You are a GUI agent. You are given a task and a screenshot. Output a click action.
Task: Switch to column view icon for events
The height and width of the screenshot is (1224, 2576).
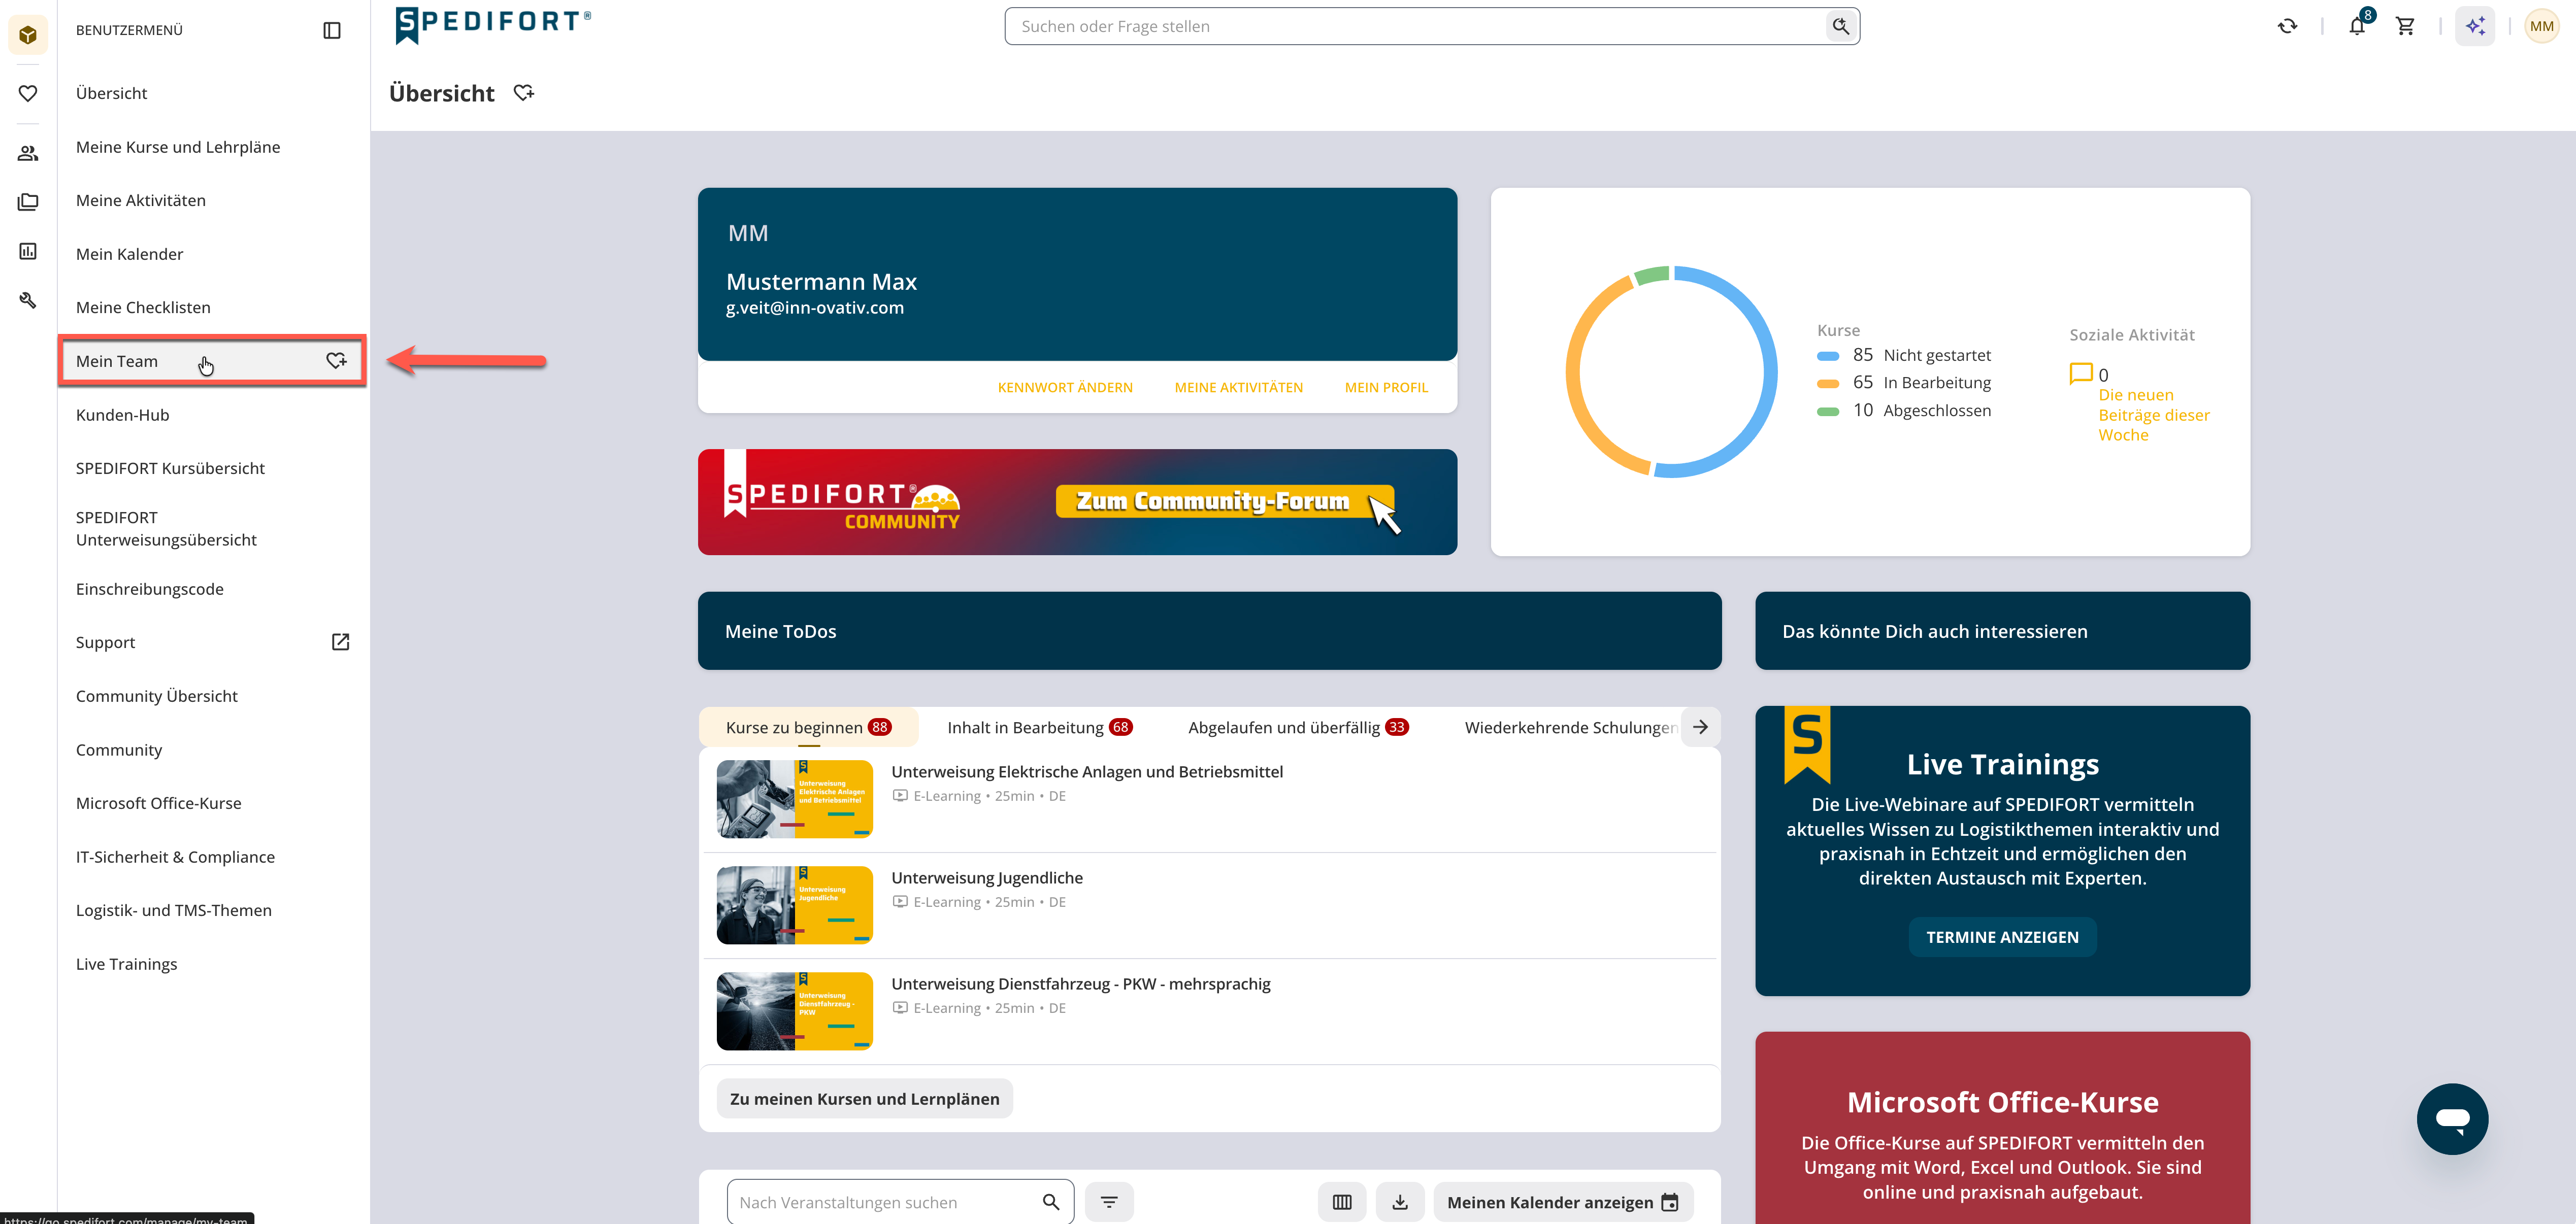click(x=1342, y=1201)
